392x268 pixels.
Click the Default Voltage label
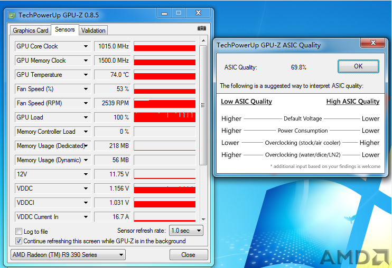click(303, 118)
